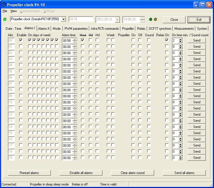Enable alarm 01 with its Enable checkbox
The width and height of the screenshot is (214, 188).
[x=21, y=46]
